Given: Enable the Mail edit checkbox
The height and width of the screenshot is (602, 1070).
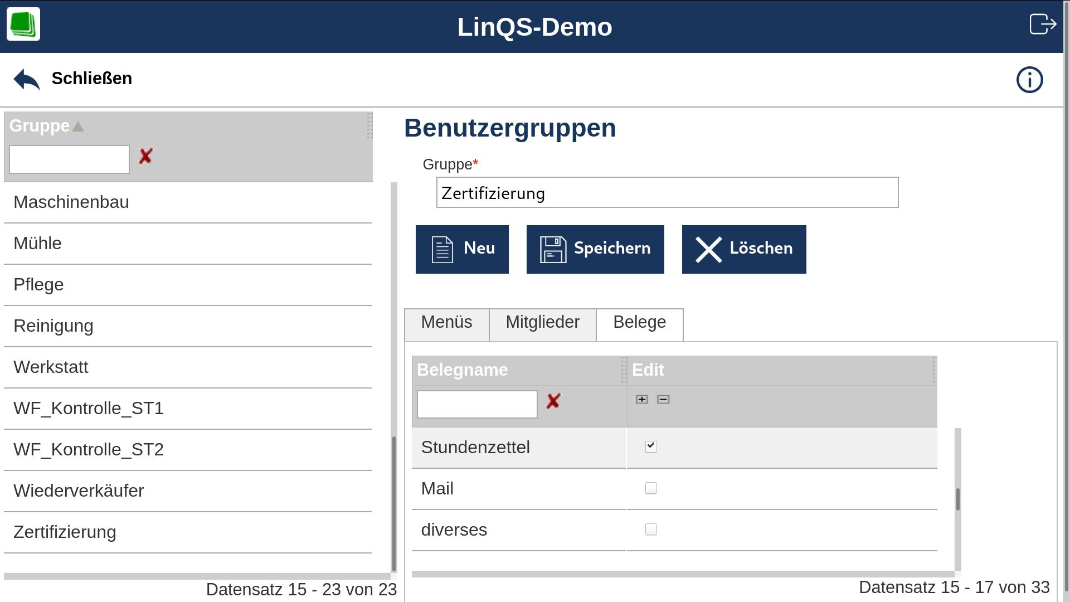Looking at the screenshot, I should [x=651, y=488].
